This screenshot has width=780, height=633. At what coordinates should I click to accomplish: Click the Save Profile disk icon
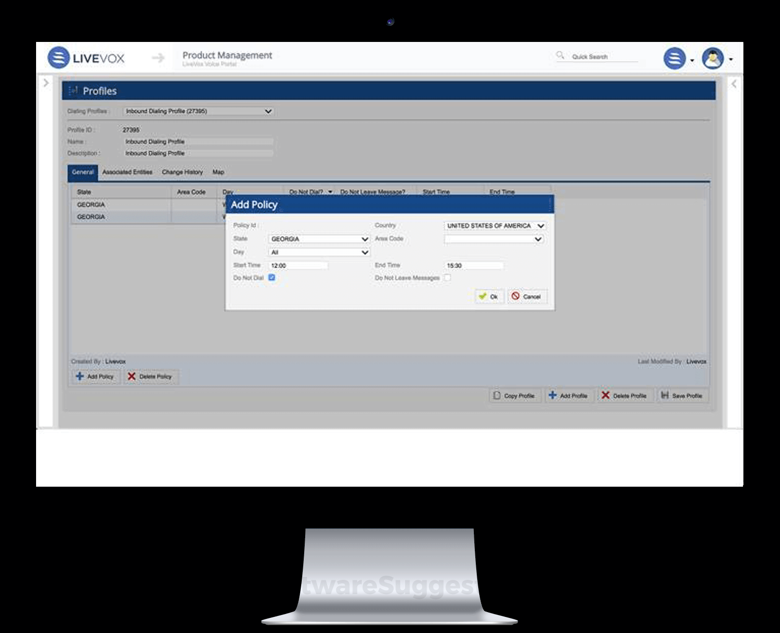(664, 395)
